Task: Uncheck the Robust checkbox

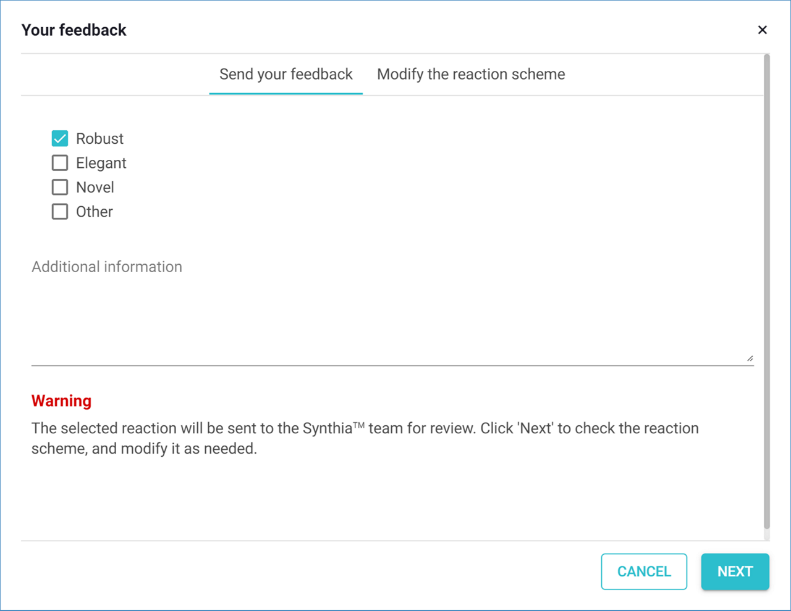Action: click(x=60, y=138)
